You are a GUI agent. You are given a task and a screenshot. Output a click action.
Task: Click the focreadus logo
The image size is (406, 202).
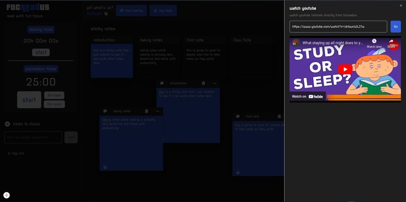click(28, 7)
